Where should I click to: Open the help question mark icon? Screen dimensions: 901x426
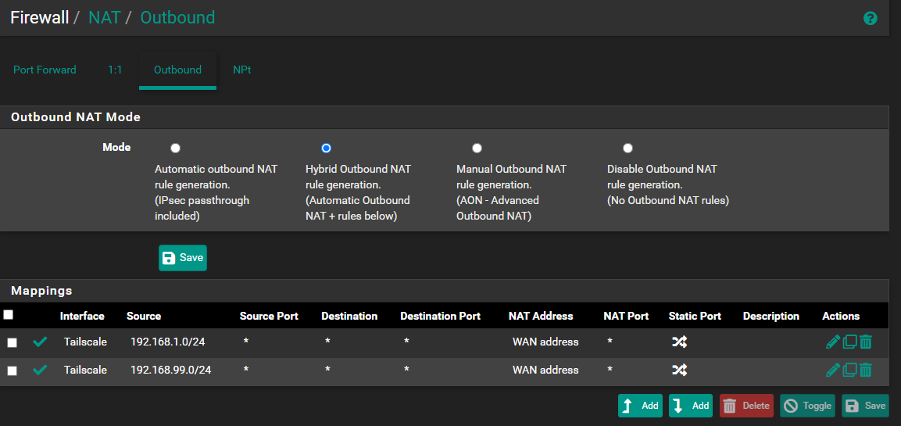pos(870,18)
